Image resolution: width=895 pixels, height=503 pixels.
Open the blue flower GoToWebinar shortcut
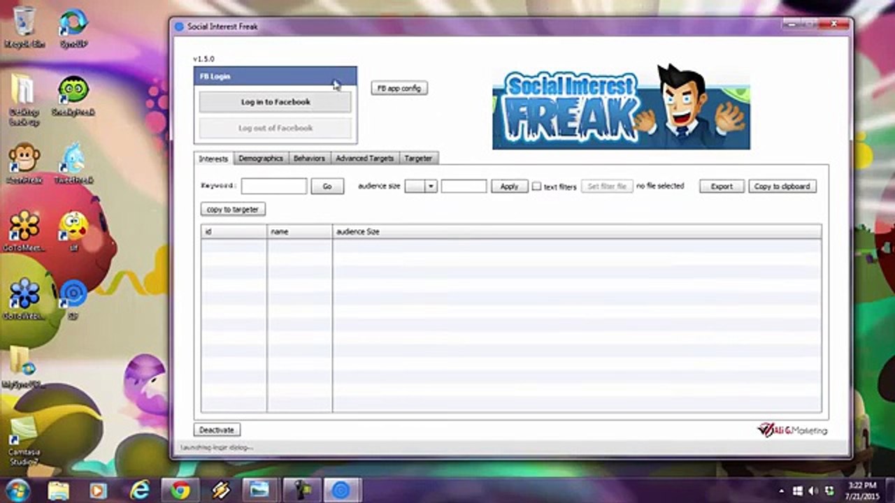click(24, 300)
